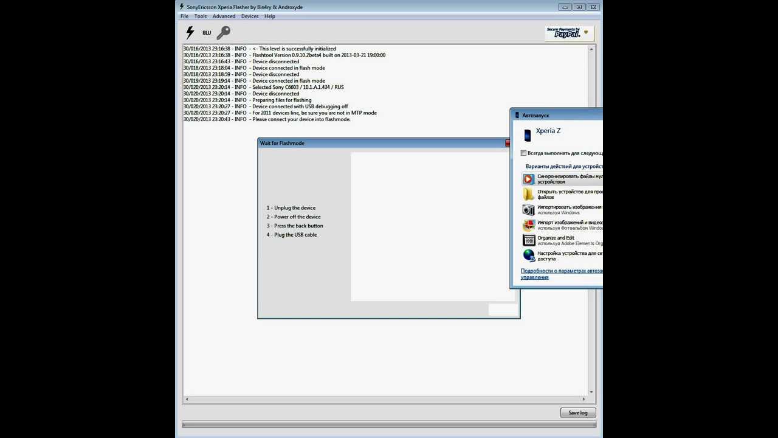Open the Help menu
The width and height of the screenshot is (778, 438).
click(269, 16)
